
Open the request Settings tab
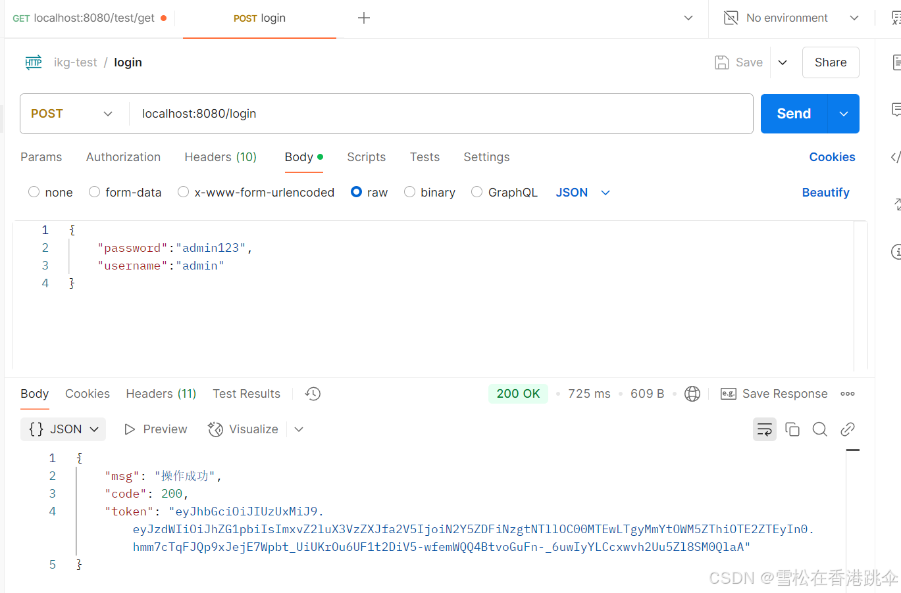[486, 157]
